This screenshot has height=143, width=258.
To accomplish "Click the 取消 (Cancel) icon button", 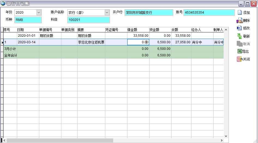I will [239, 44].
